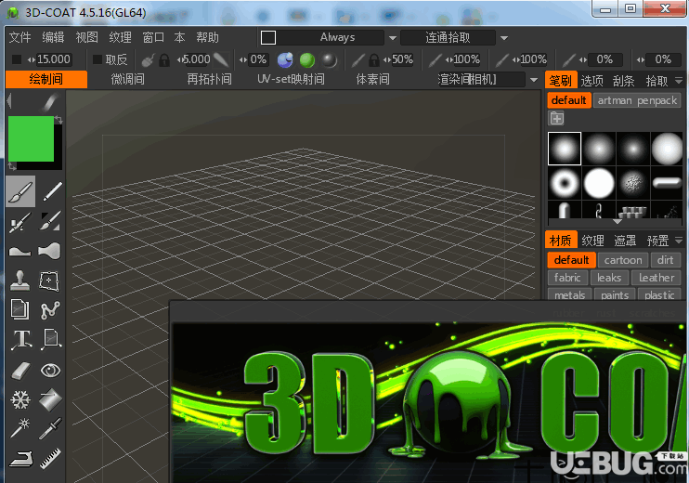Open the 纹理 menu

point(120,37)
